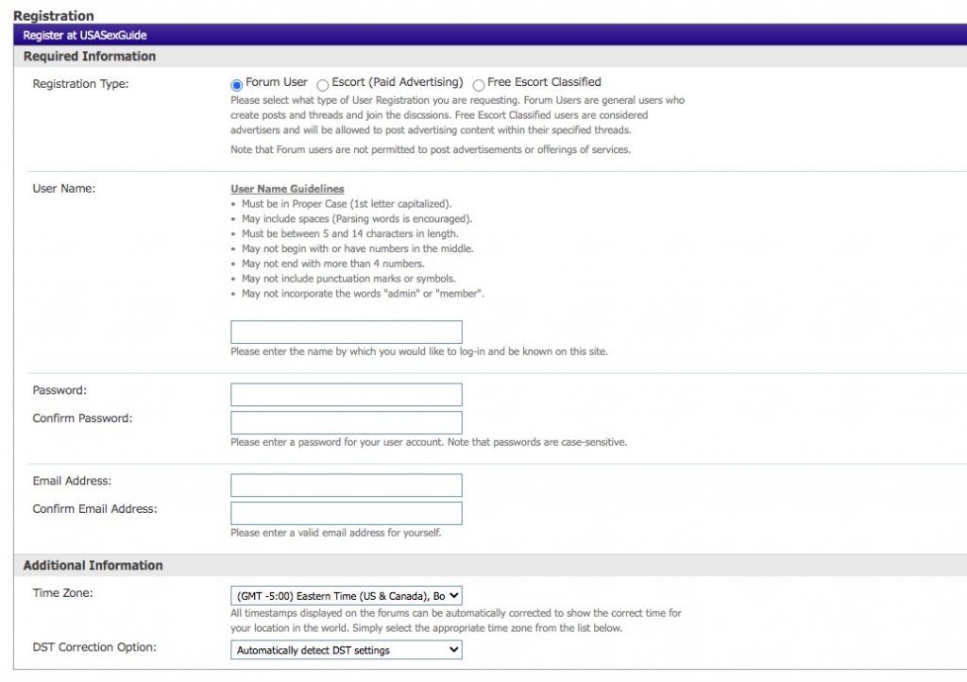Click the 'Confirm Email Address:' label
The height and width of the screenshot is (682, 967).
coord(95,509)
